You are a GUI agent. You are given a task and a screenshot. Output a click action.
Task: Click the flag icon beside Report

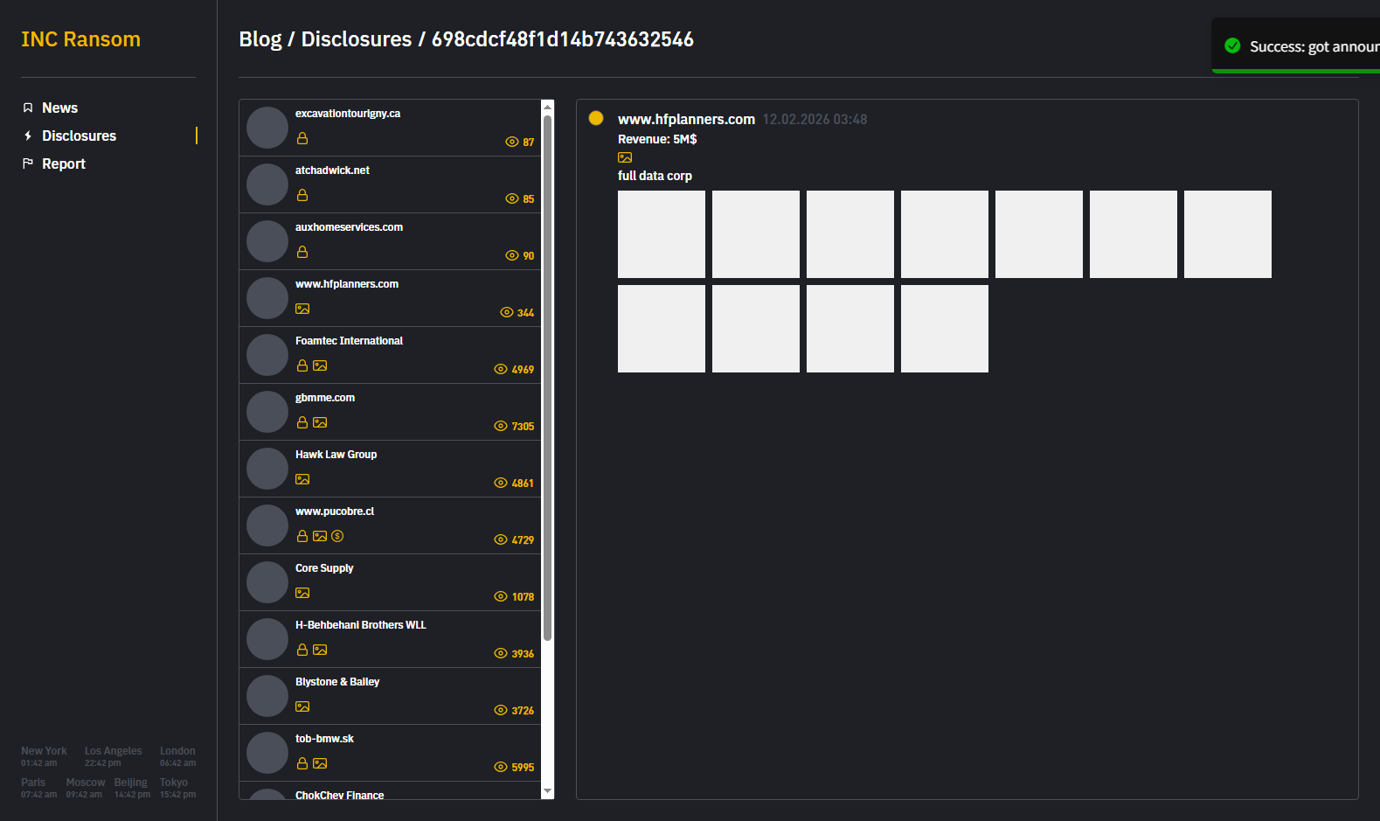point(28,164)
